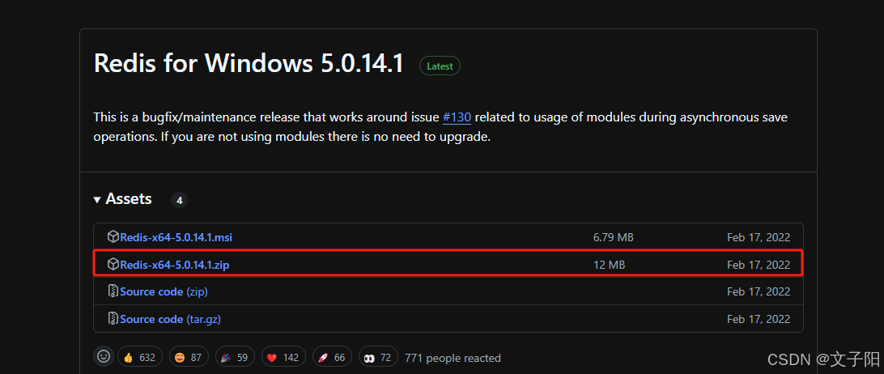Click the thumbs up reaction with 632
Viewport: 884px width, 374px height.
point(140,357)
